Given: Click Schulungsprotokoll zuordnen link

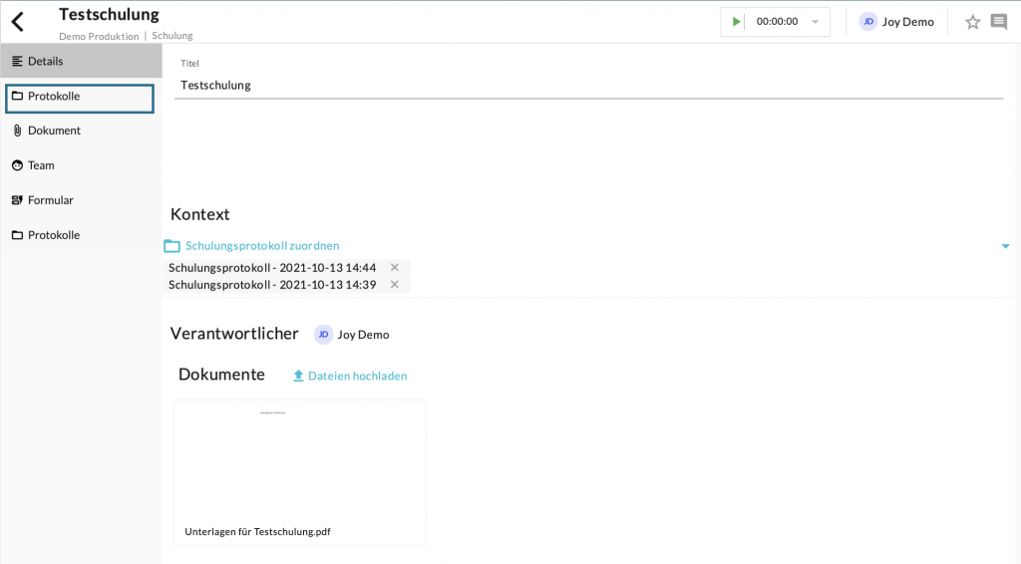Looking at the screenshot, I should point(261,245).
